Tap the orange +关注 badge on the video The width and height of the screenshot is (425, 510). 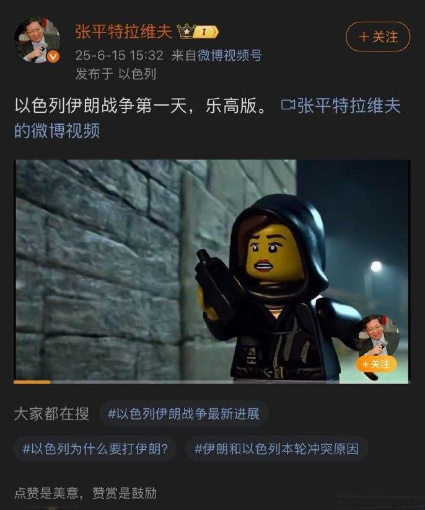(376, 364)
